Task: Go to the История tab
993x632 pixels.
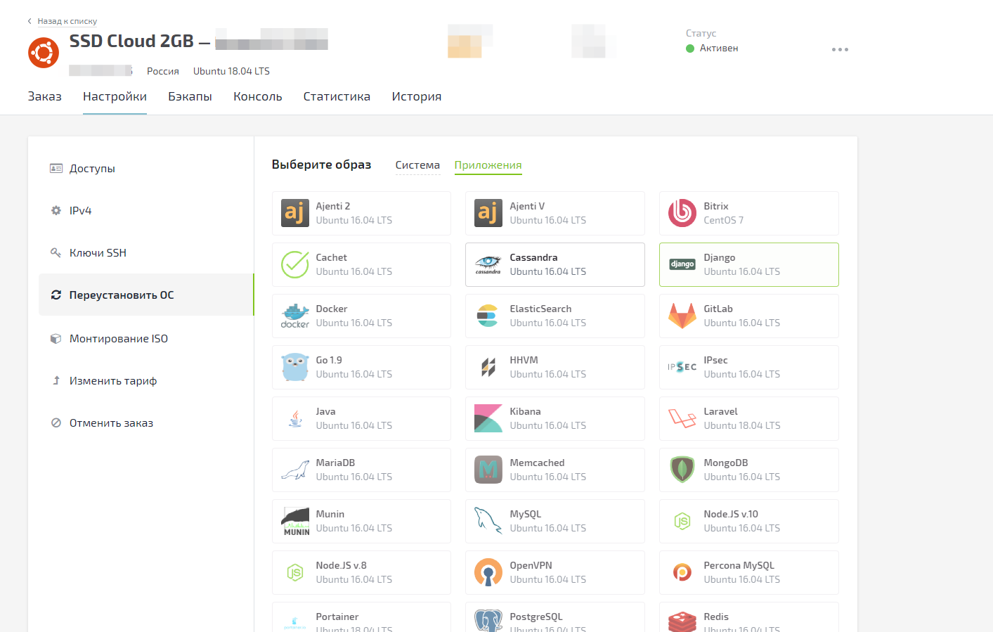Action: click(x=417, y=96)
